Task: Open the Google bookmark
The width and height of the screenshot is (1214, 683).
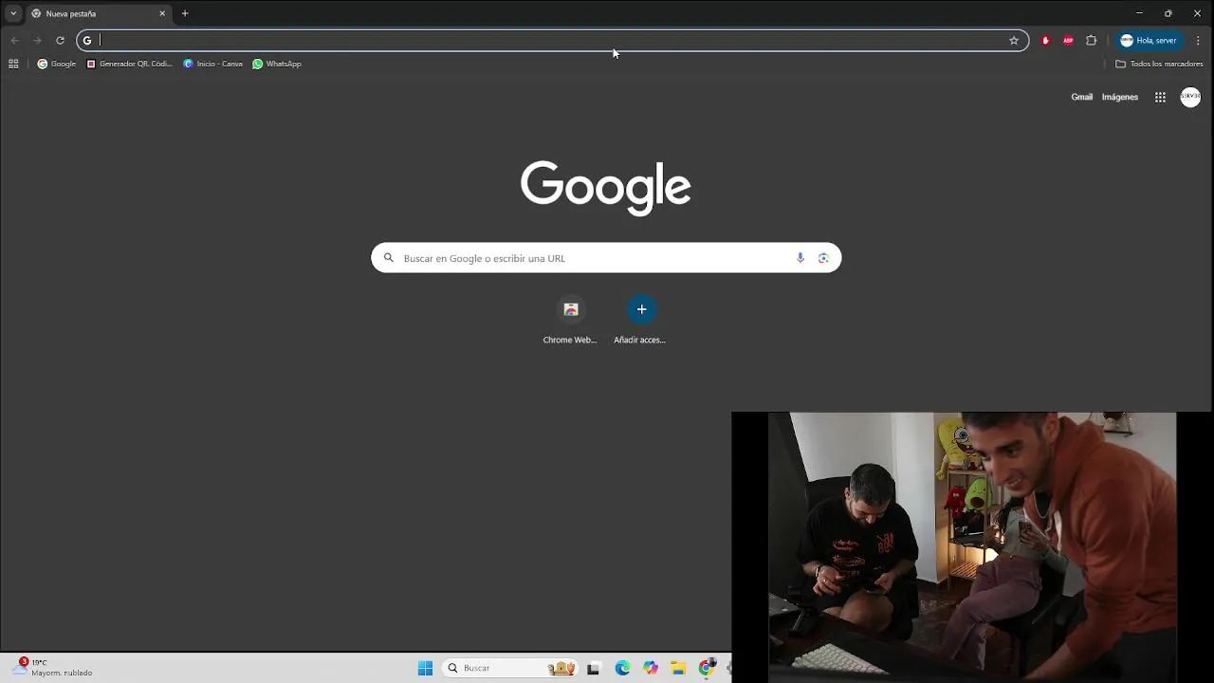Action: coord(56,64)
